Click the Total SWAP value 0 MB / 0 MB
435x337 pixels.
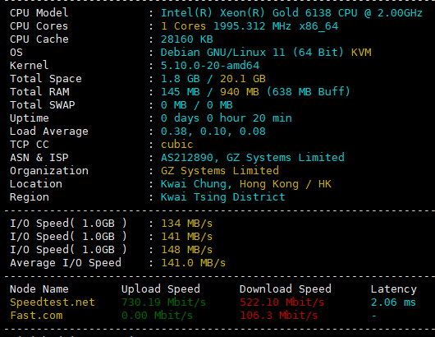196,105
